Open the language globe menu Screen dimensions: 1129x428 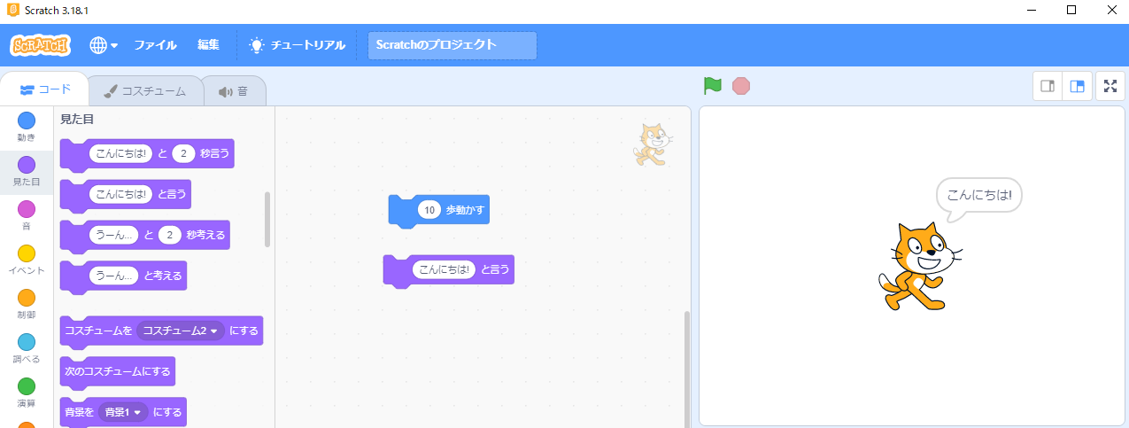point(104,45)
